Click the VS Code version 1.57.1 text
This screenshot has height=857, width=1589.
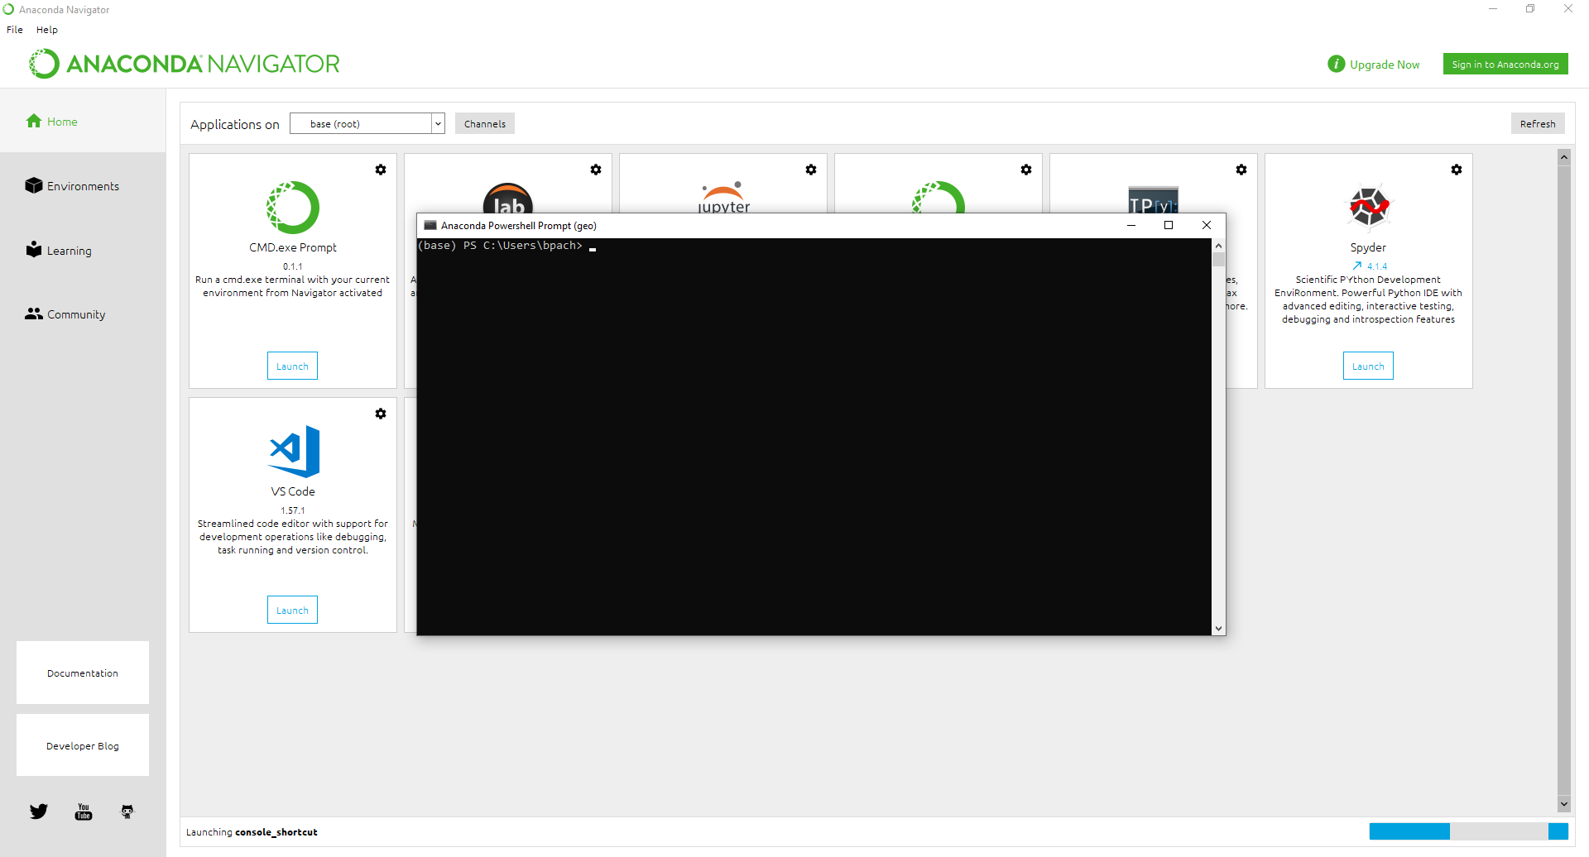(x=293, y=510)
